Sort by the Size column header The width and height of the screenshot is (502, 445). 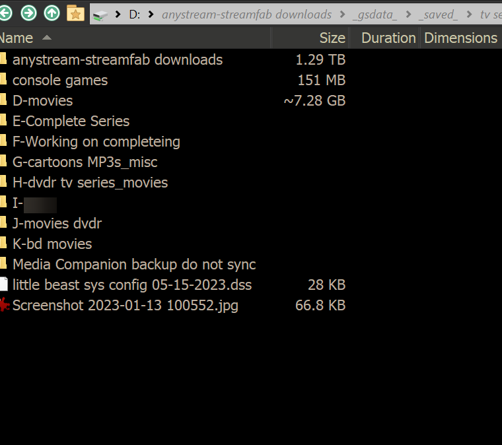[x=310, y=38]
